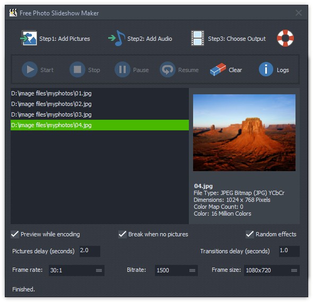The height and width of the screenshot is (302, 313).
Task: Click the Pictures delay input field
Action: click(x=90, y=251)
